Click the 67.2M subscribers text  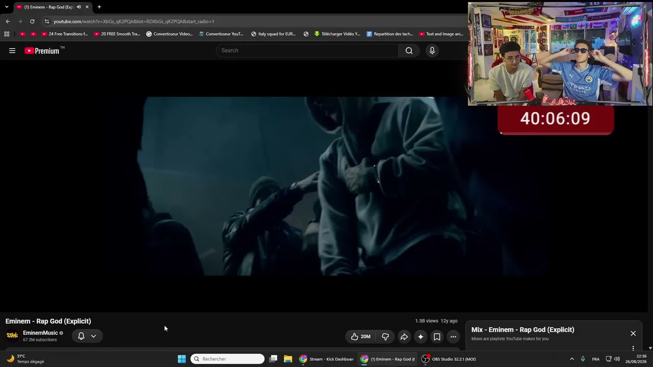[40, 339]
